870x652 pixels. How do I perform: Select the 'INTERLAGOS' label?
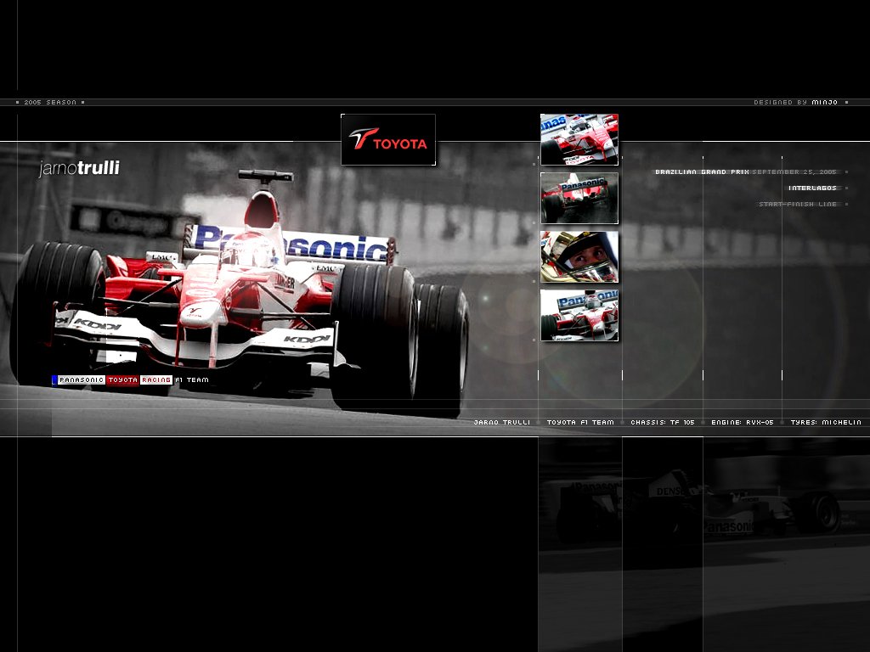[x=812, y=188]
